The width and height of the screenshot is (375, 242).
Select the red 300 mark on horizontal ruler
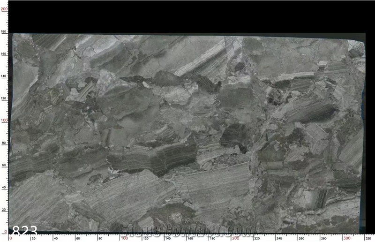pyautogui.click(x=347, y=238)
